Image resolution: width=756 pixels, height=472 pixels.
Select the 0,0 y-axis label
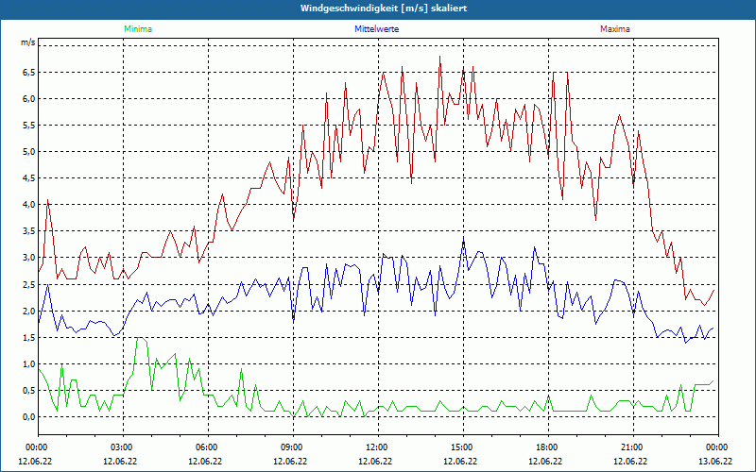tap(28, 417)
